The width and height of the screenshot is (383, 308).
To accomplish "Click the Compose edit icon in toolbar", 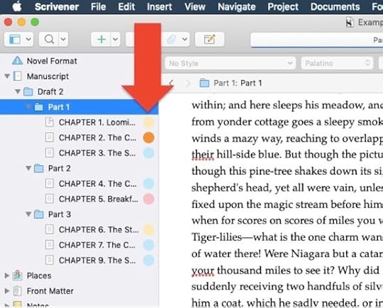I will tap(209, 39).
